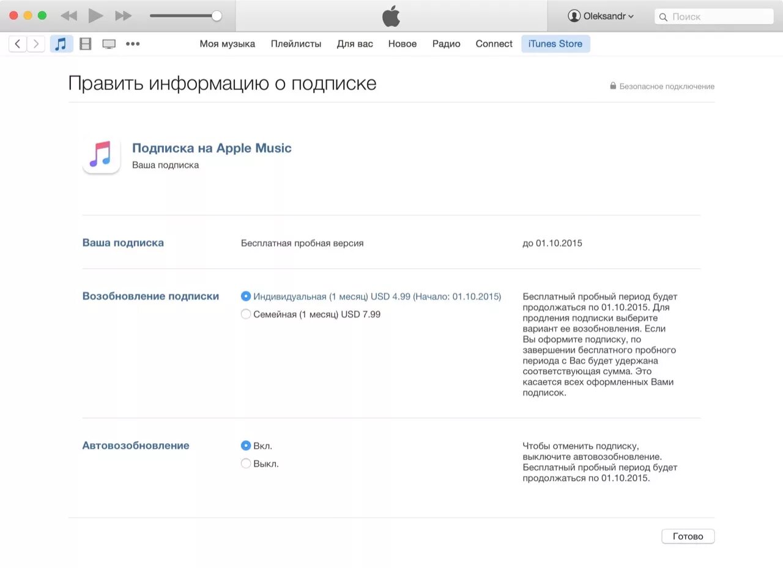Select the Семейная USD 7.99 plan

[x=246, y=314]
